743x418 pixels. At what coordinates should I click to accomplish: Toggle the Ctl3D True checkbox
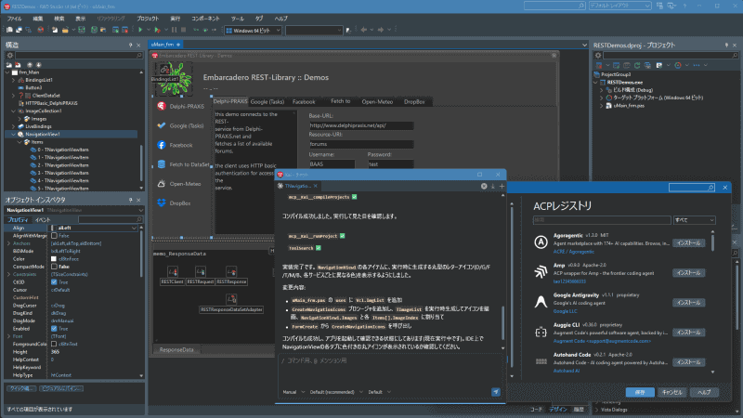pos(54,282)
